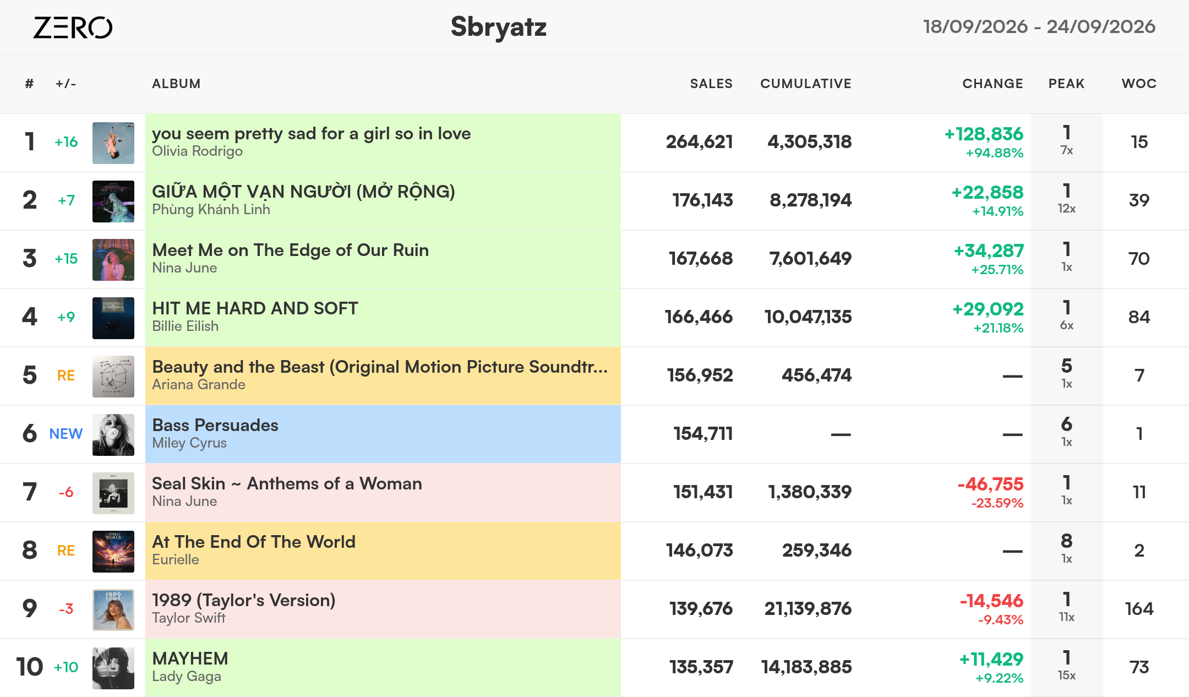
Task: Click the Sbryatz chart title
Action: click(499, 27)
